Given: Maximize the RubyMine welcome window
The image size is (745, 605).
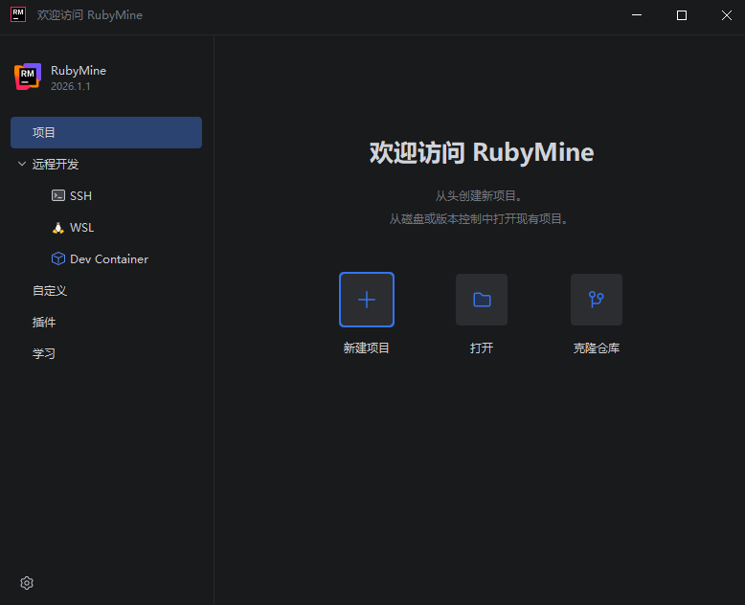Looking at the screenshot, I should [x=682, y=15].
